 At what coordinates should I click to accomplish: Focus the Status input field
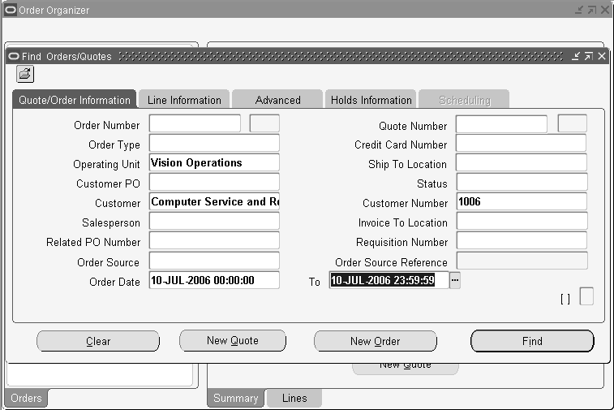(x=522, y=182)
